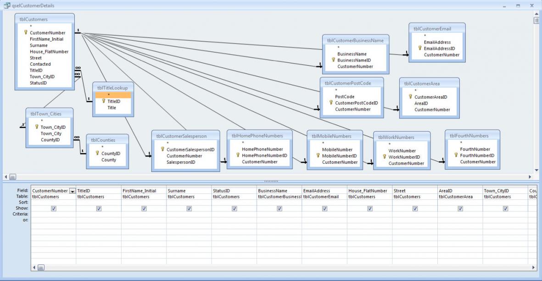Uncheck Show box for TitleID column
This screenshot has height=281, width=542.
(x=99, y=209)
